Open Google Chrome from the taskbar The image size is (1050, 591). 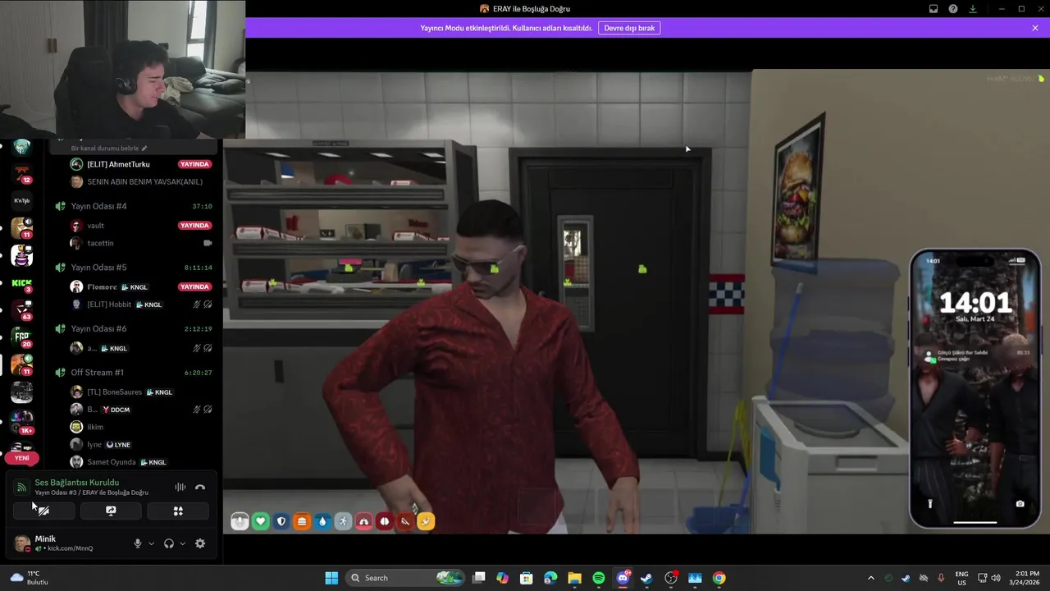tap(719, 578)
